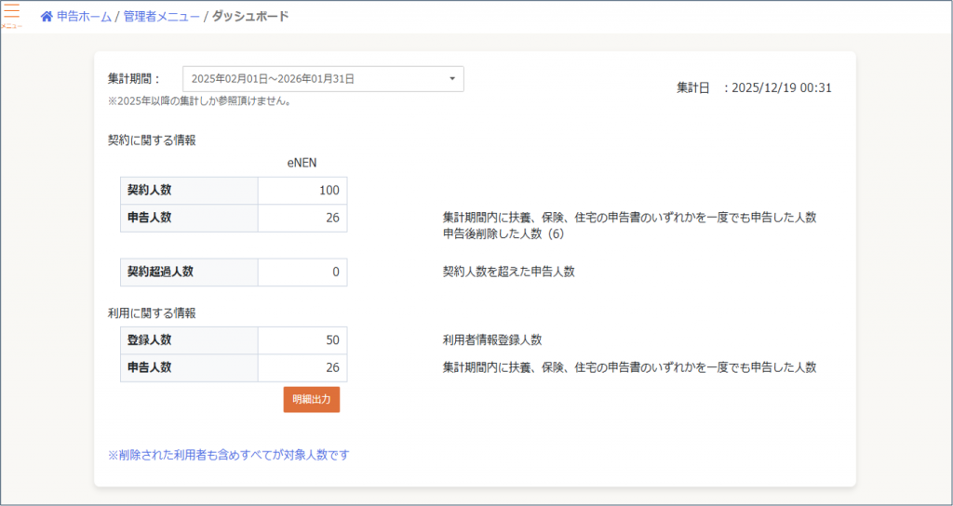
Task: Click the blue note about 削除された利用者
Action: 228,455
